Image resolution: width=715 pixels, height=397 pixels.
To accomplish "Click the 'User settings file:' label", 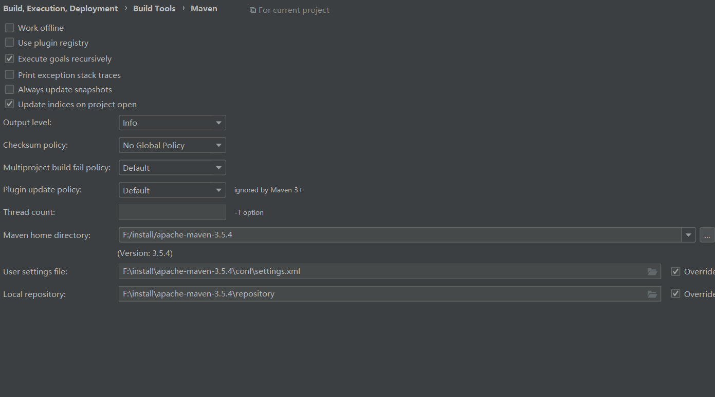I will click(x=35, y=272).
